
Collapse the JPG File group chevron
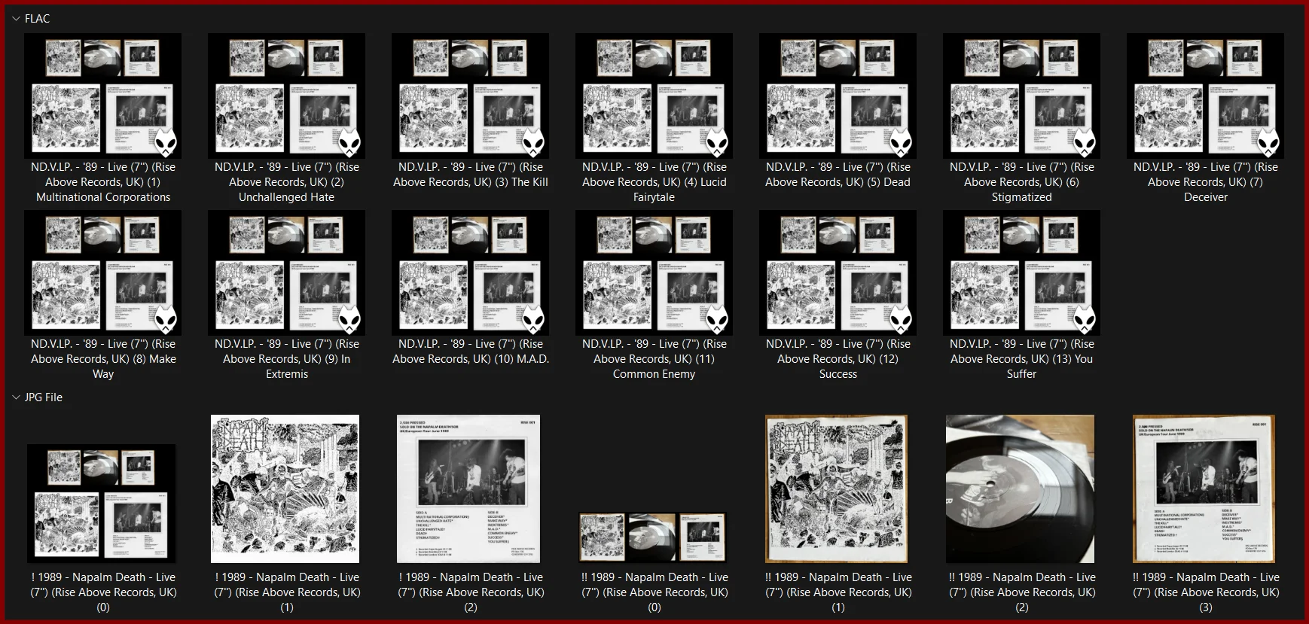[16, 397]
